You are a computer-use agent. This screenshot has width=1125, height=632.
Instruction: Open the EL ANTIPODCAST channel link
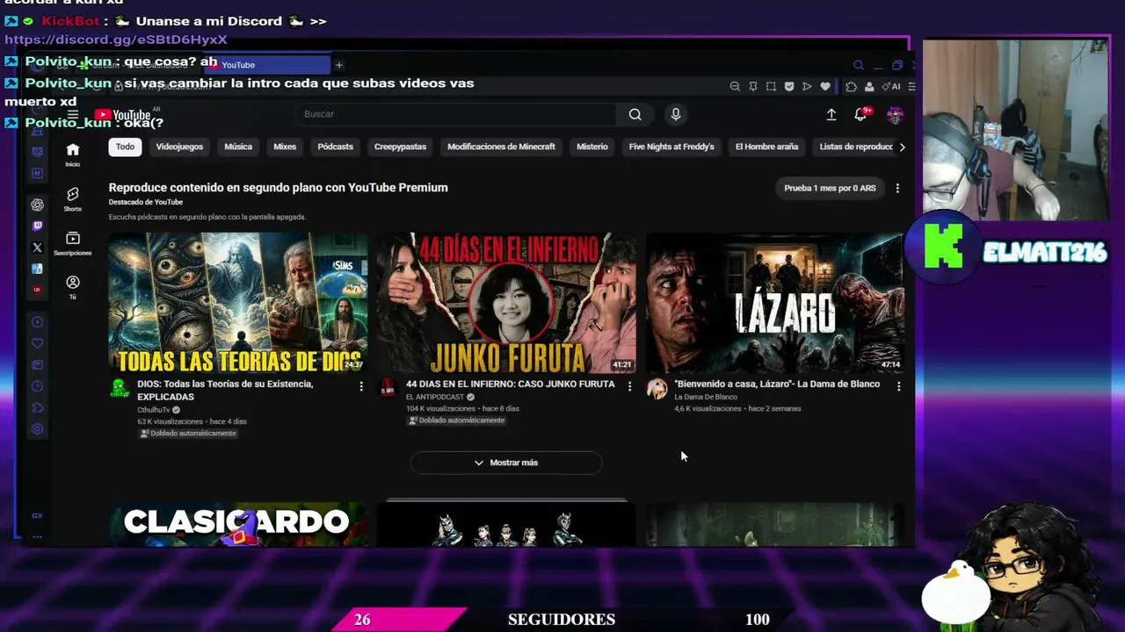tap(435, 397)
